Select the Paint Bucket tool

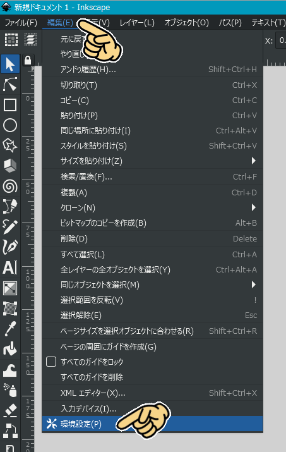[10, 349]
